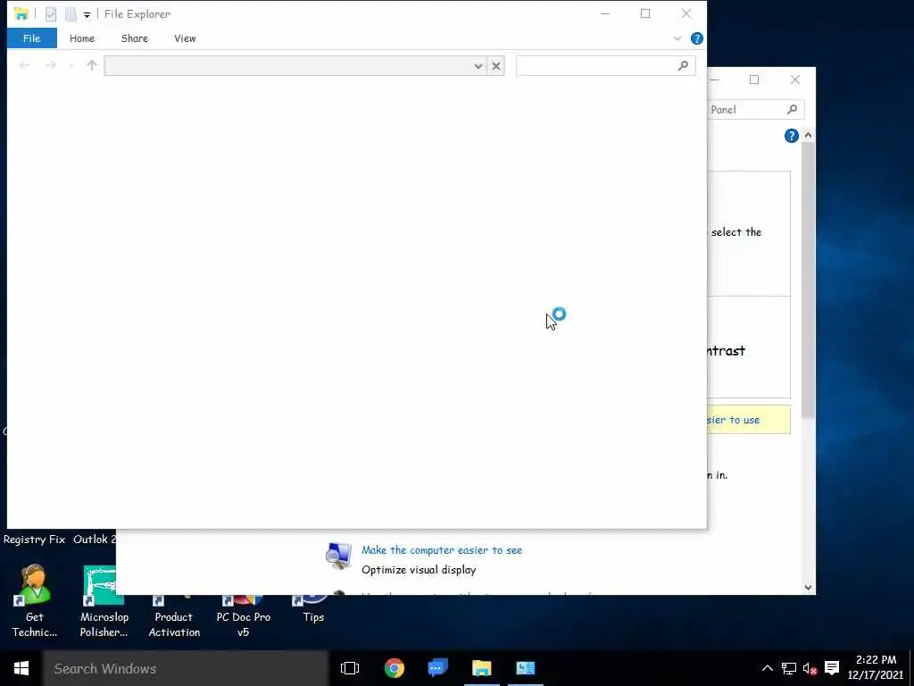Show hidden system tray icons
Image resolution: width=914 pixels, height=686 pixels.
pos(767,668)
